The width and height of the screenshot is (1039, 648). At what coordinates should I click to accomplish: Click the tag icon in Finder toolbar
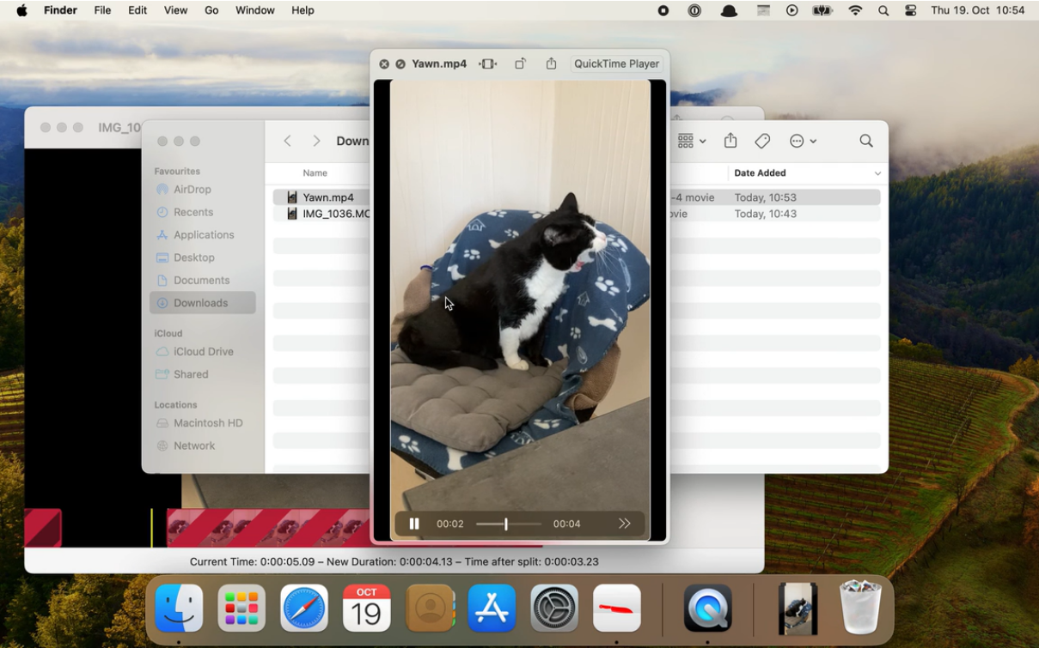click(x=762, y=141)
